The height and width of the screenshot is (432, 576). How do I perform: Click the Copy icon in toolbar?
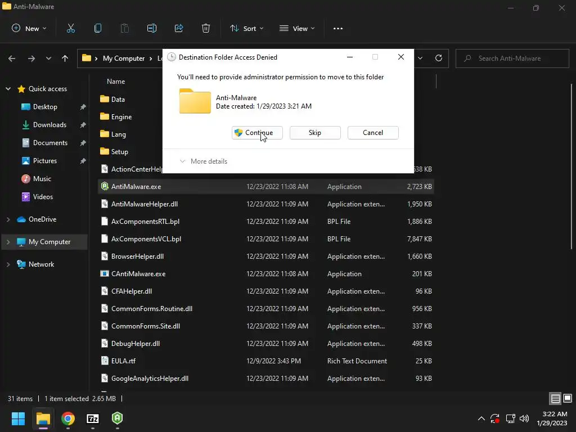pyautogui.click(x=98, y=28)
